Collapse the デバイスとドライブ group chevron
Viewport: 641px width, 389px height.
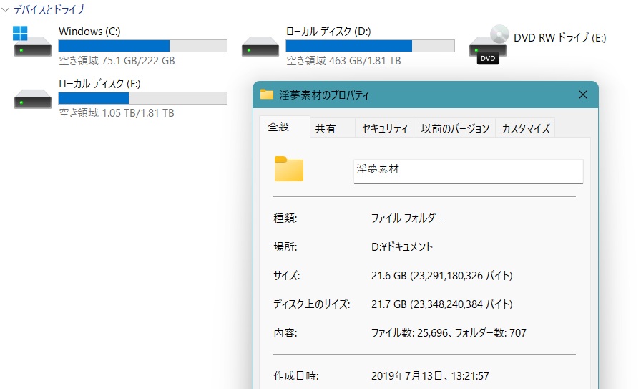[6, 10]
